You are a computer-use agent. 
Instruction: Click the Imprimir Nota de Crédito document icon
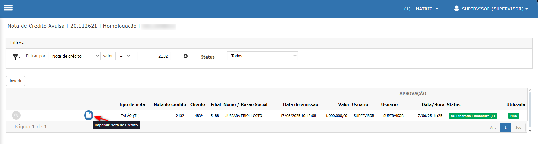(89, 115)
